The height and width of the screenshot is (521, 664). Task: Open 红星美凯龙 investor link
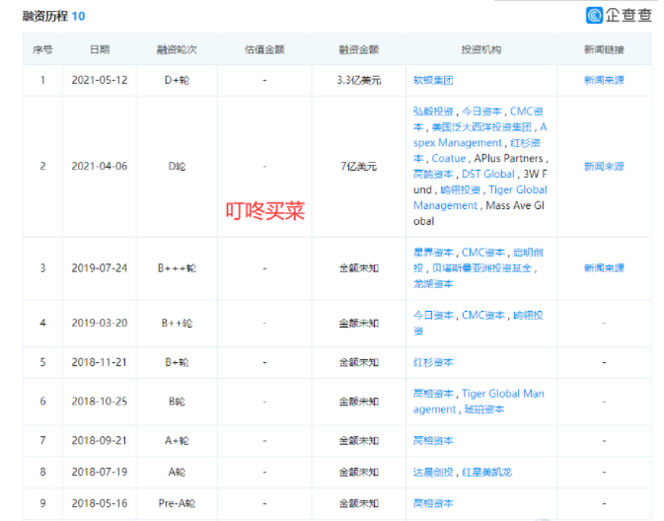pos(487,473)
